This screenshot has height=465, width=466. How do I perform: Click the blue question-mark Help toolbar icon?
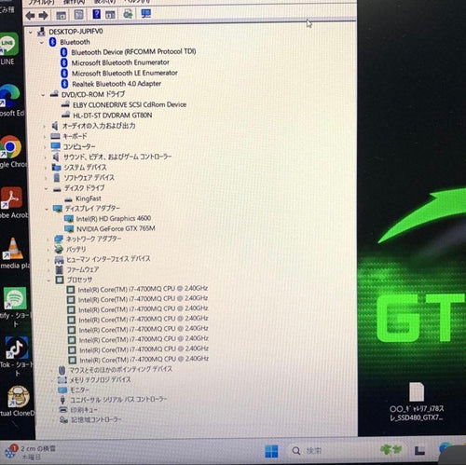97,14
